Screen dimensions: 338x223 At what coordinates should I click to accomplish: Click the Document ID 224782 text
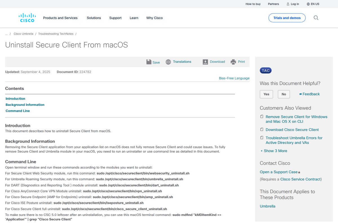tap(74, 72)
